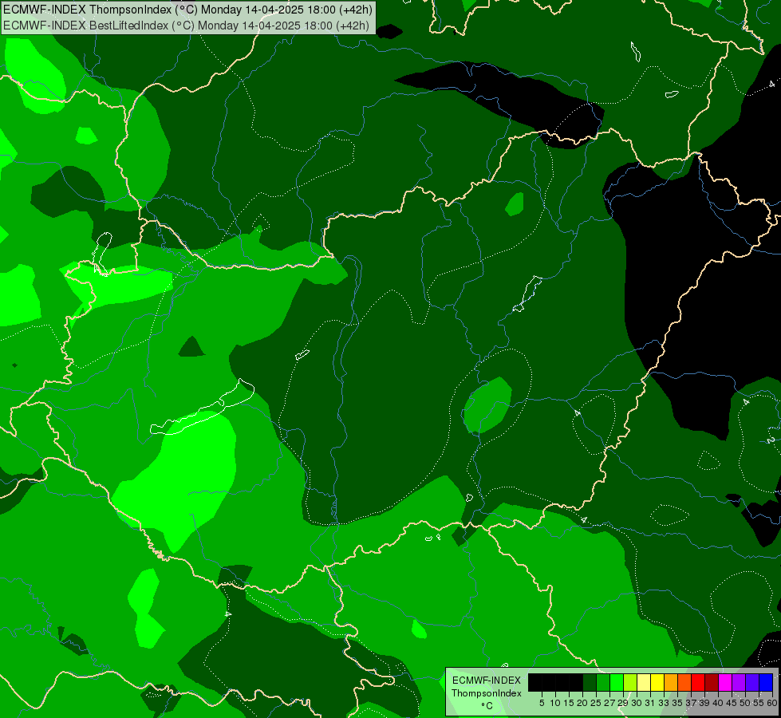Select the medium green 25–27 legend swatch

tap(603, 682)
